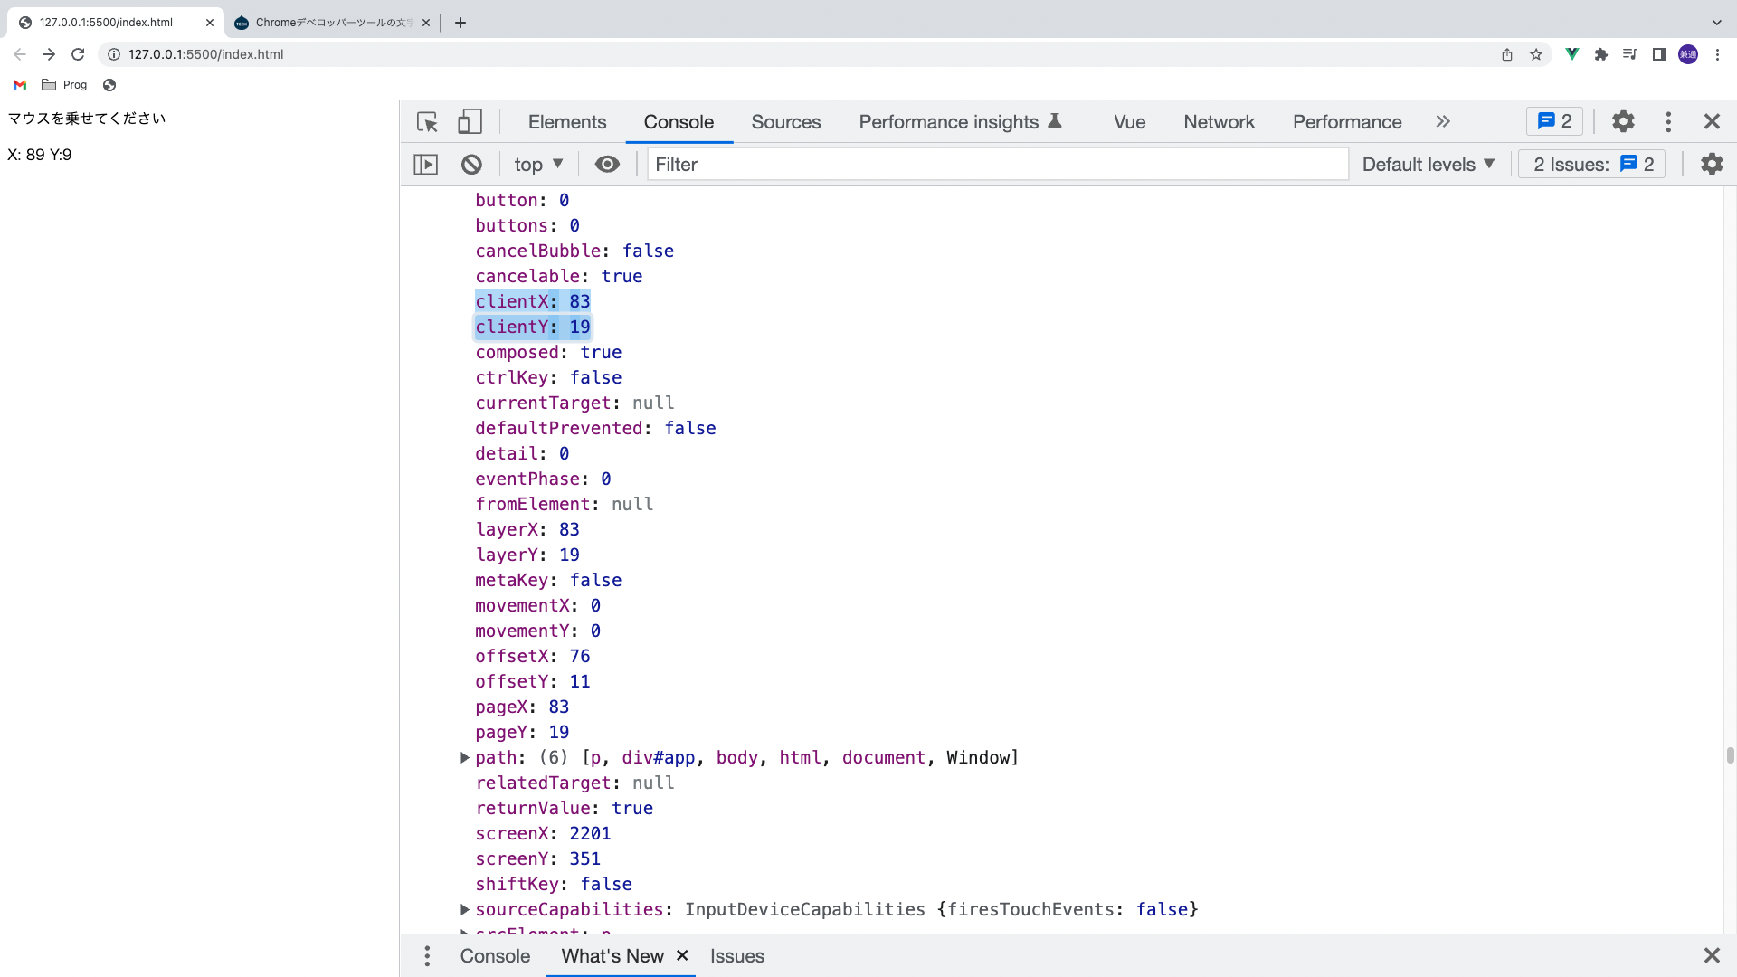The height and width of the screenshot is (977, 1737).
Task: Switch to the Network tab
Action: point(1219,122)
